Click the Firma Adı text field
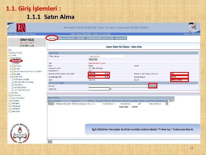Viewport: 206px width, 155px height. (x=118, y=86)
